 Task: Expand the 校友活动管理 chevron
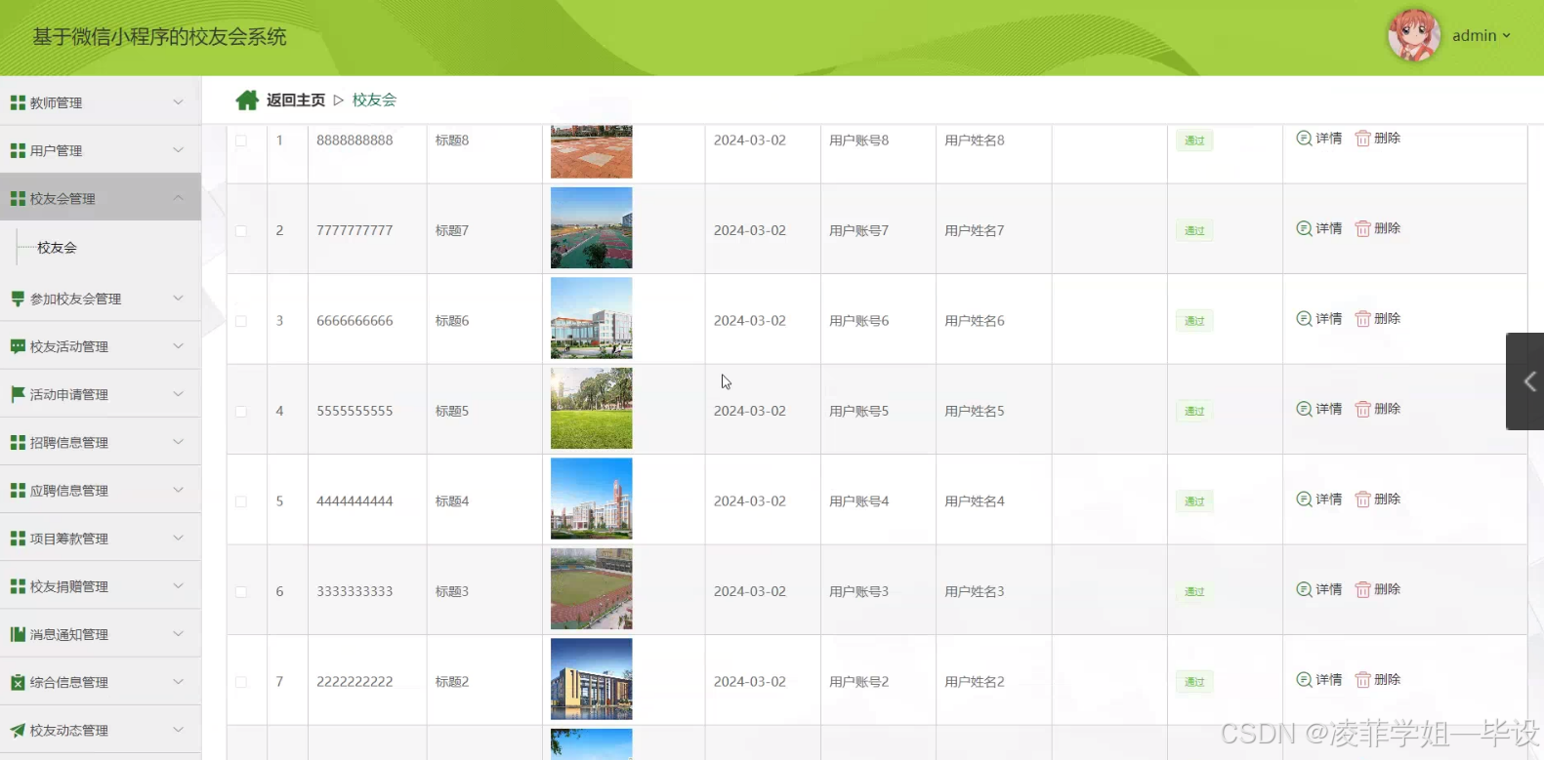pyautogui.click(x=178, y=345)
